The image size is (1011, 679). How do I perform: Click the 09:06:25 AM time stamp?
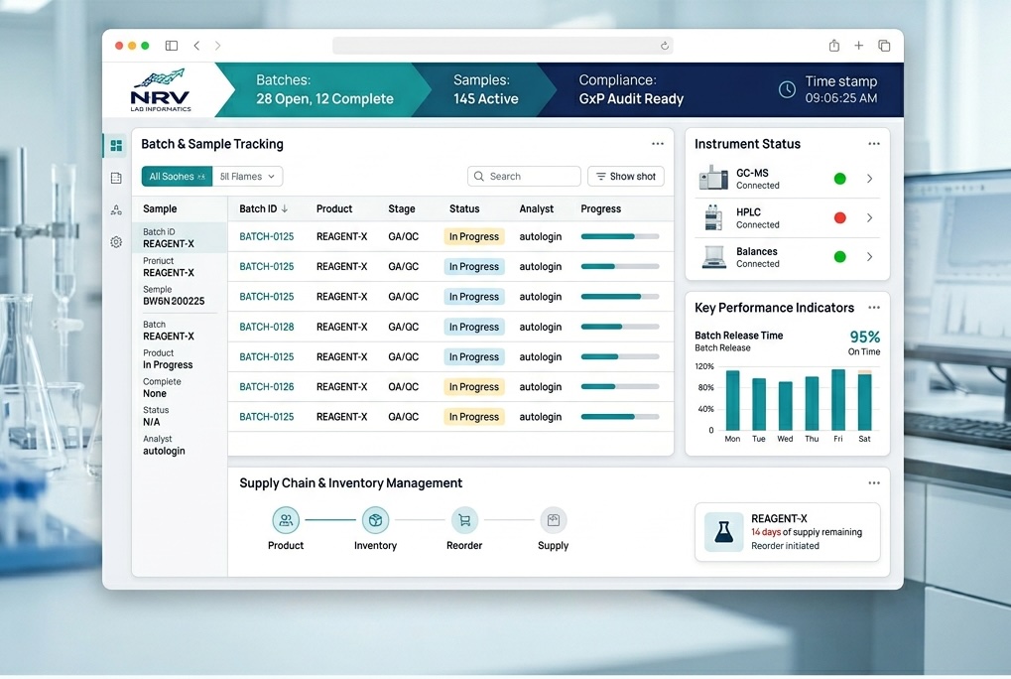click(x=840, y=98)
